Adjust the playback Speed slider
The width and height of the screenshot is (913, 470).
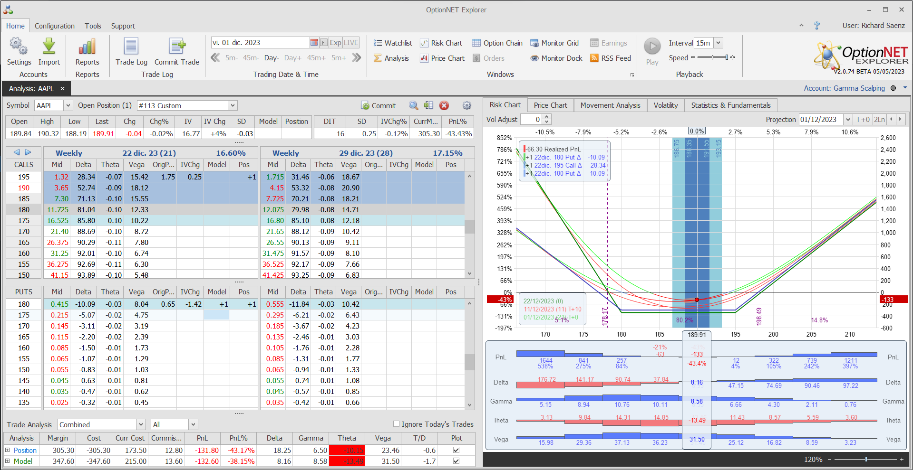[x=712, y=57]
